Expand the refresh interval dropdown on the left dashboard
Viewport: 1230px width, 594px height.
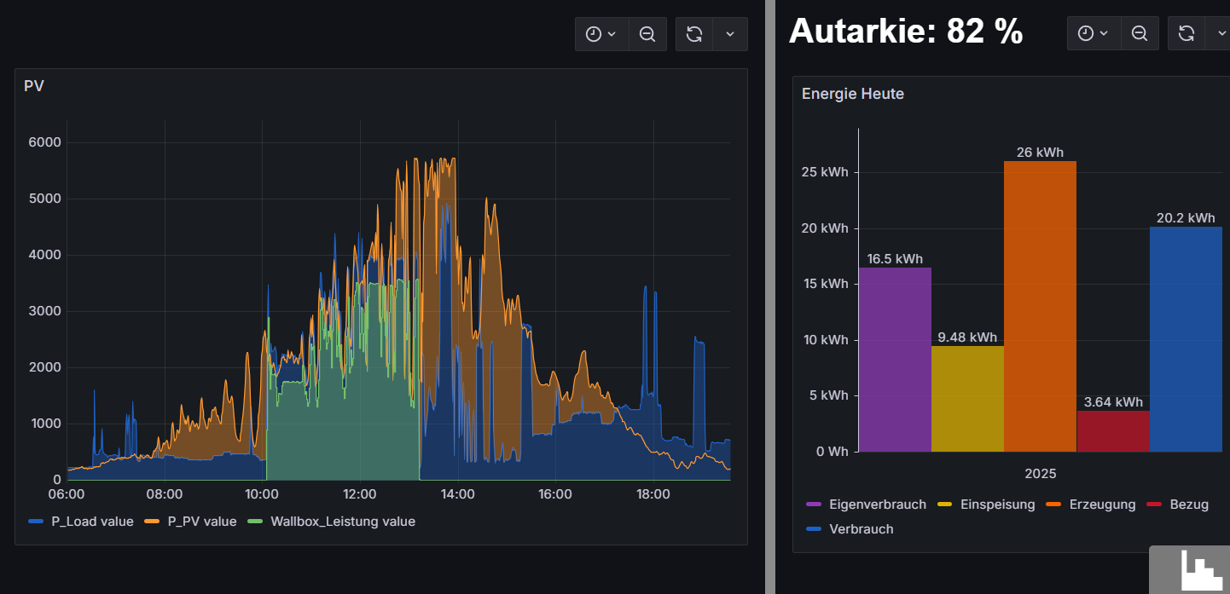[x=730, y=34]
